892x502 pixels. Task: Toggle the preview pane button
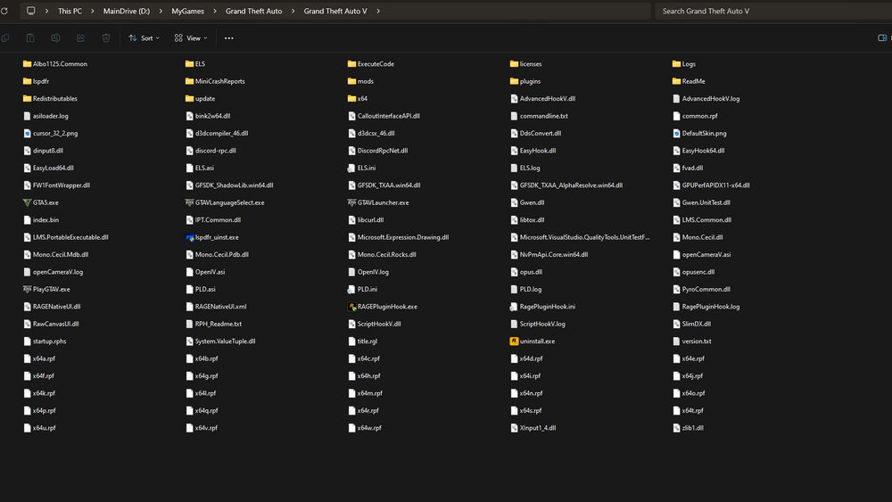pos(881,38)
